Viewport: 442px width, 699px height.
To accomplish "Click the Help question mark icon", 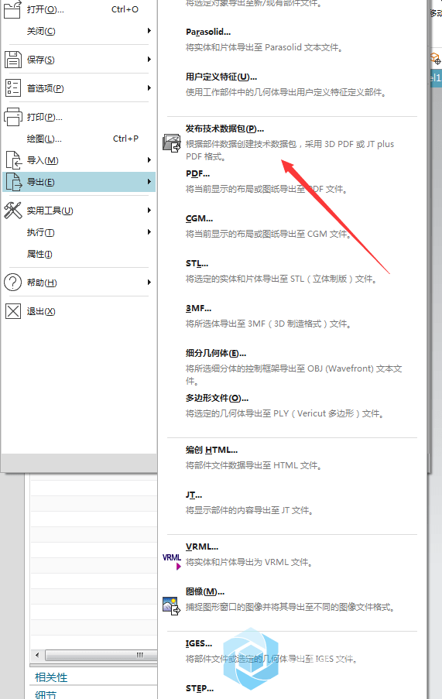I will click(x=13, y=283).
